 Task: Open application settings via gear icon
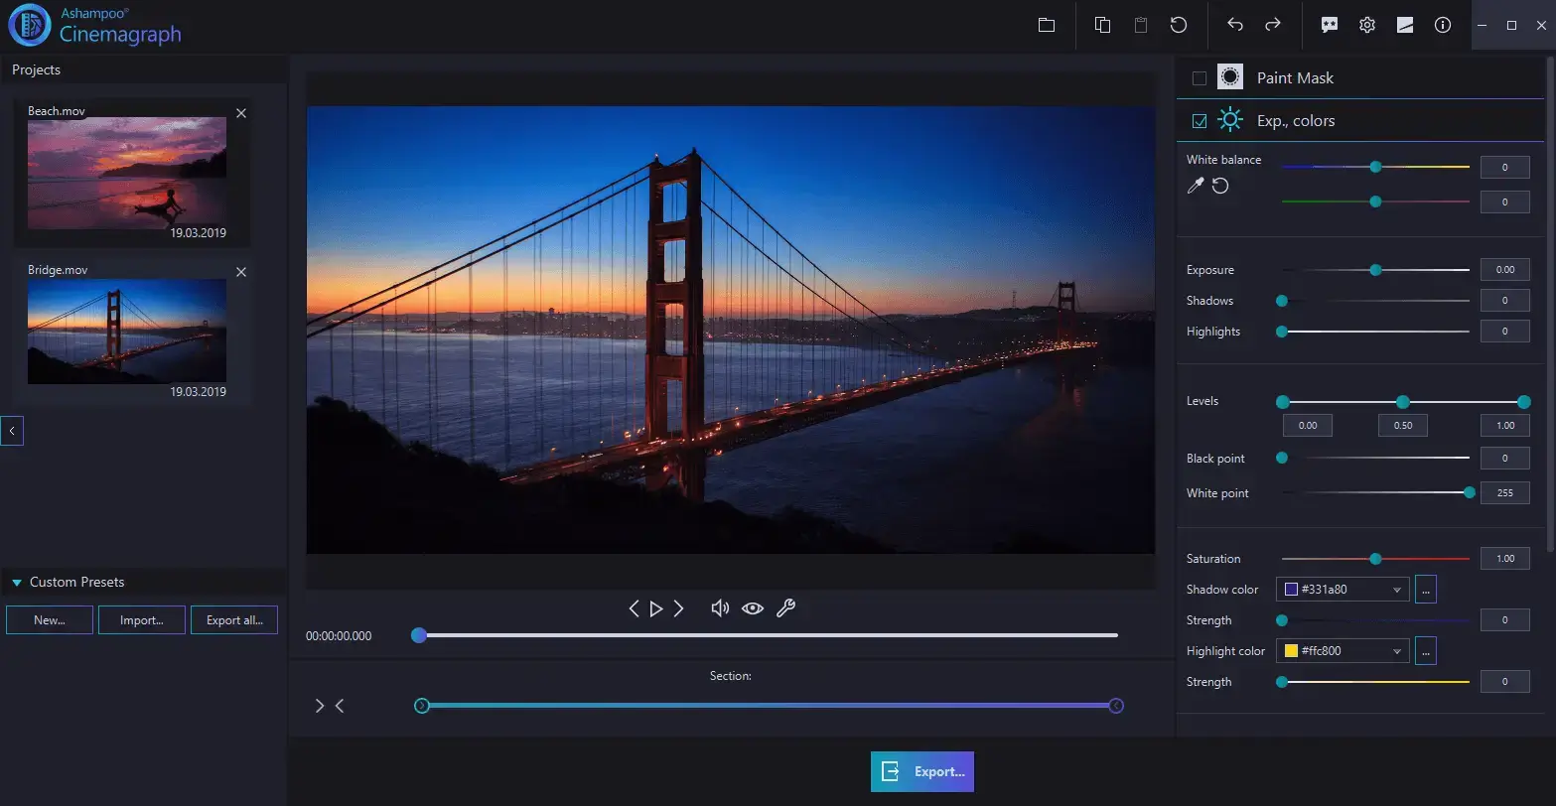(1366, 25)
